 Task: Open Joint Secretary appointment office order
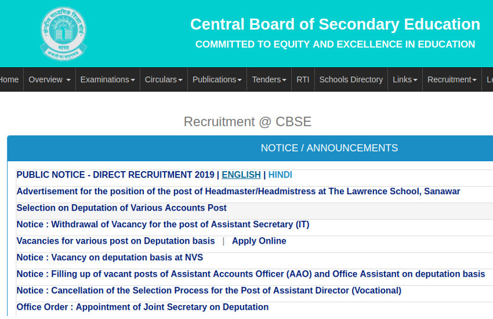click(x=142, y=307)
